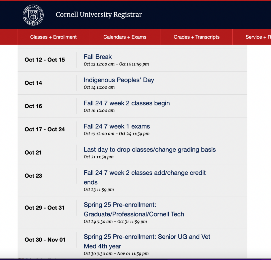This screenshot has height=260, width=271.
Task: Select the Oct 29 - Oct 31 date label
Action: [45, 208]
